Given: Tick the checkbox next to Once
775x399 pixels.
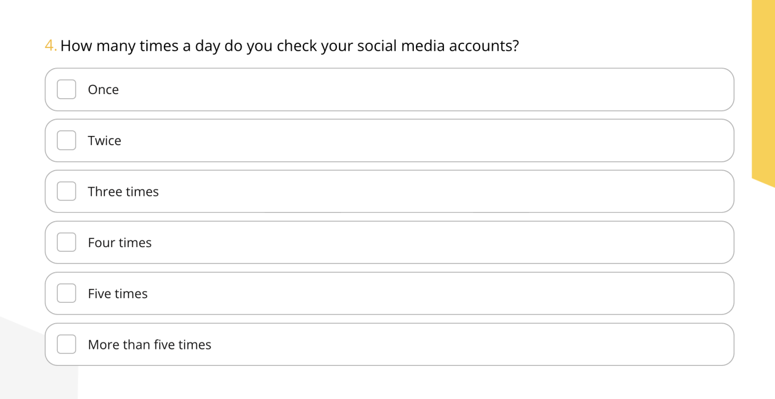Looking at the screenshot, I should (66, 89).
